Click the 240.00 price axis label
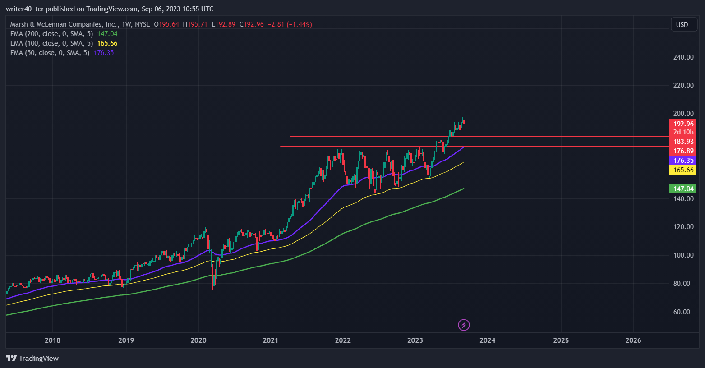Viewport: 705px width, 368px height. (683, 57)
